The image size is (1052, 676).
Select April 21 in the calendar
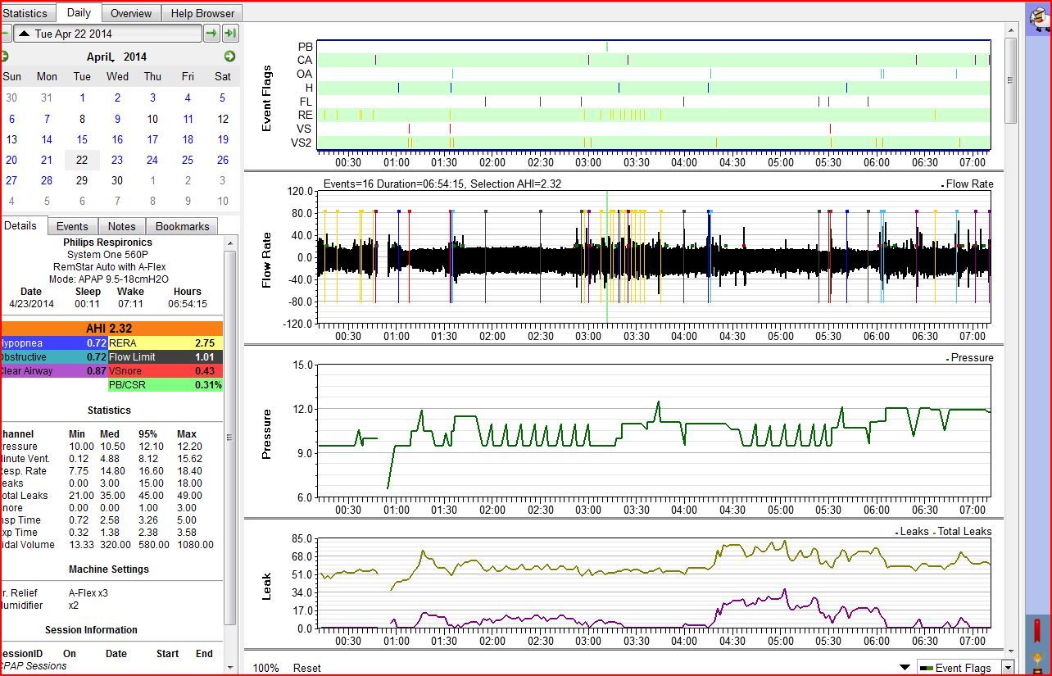point(47,160)
